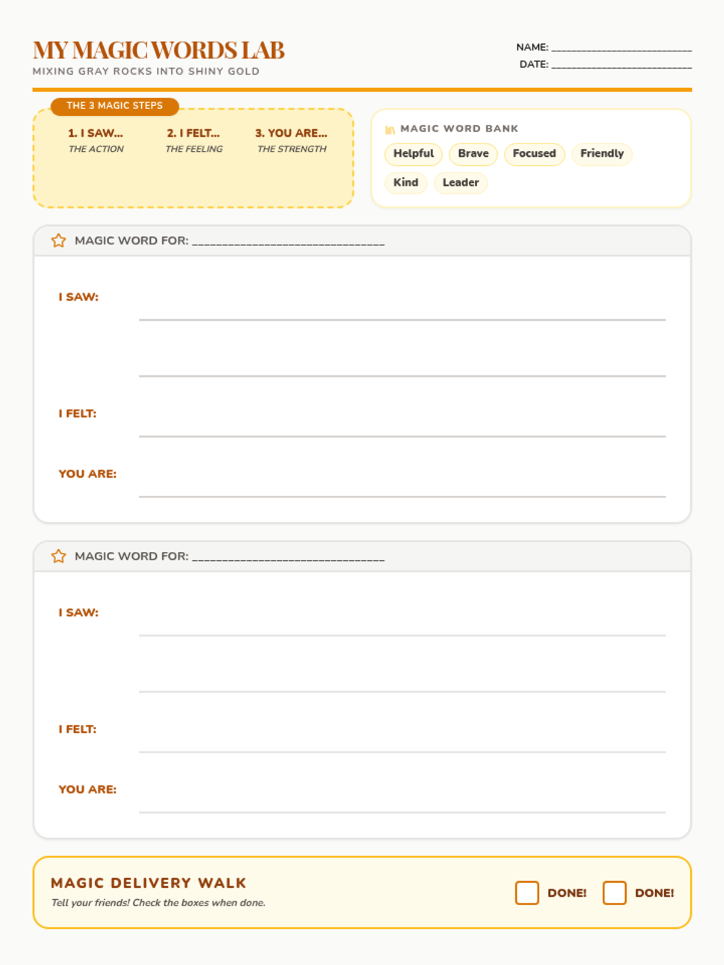Choose the Focused word chip

point(534,154)
